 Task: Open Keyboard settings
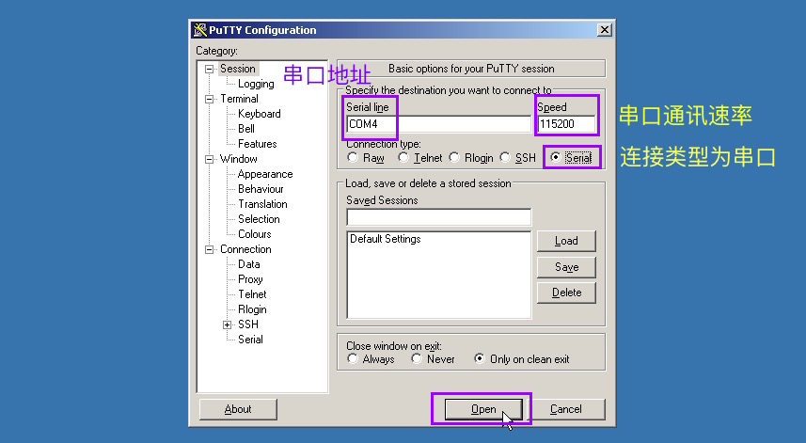click(259, 114)
